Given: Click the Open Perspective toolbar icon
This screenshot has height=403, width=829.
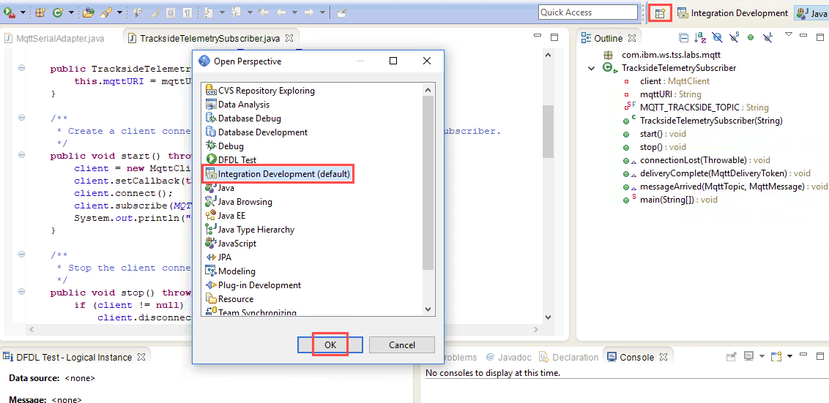Looking at the screenshot, I should [660, 13].
